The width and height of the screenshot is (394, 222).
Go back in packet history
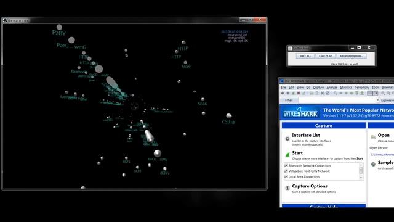click(x=341, y=93)
